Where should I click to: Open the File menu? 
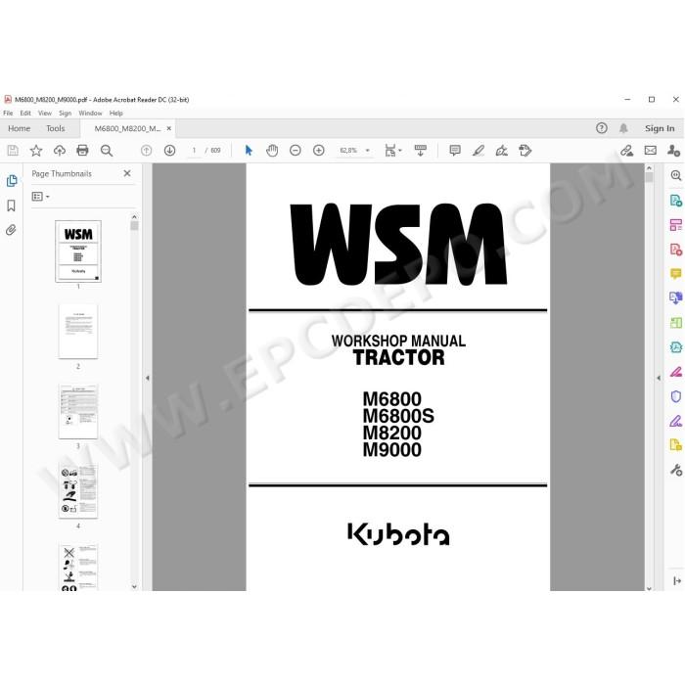click(8, 114)
